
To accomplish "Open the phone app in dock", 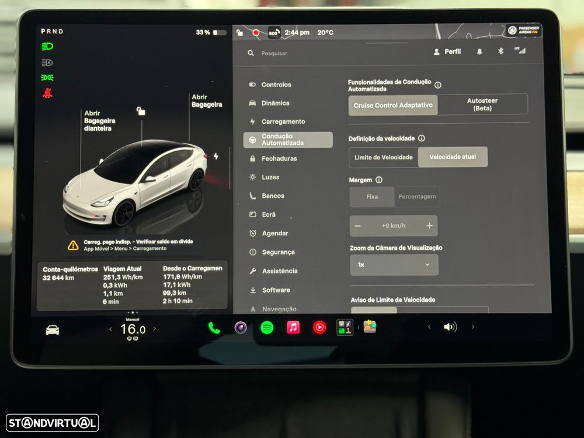I will pyautogui.click(x=214, y=328).
